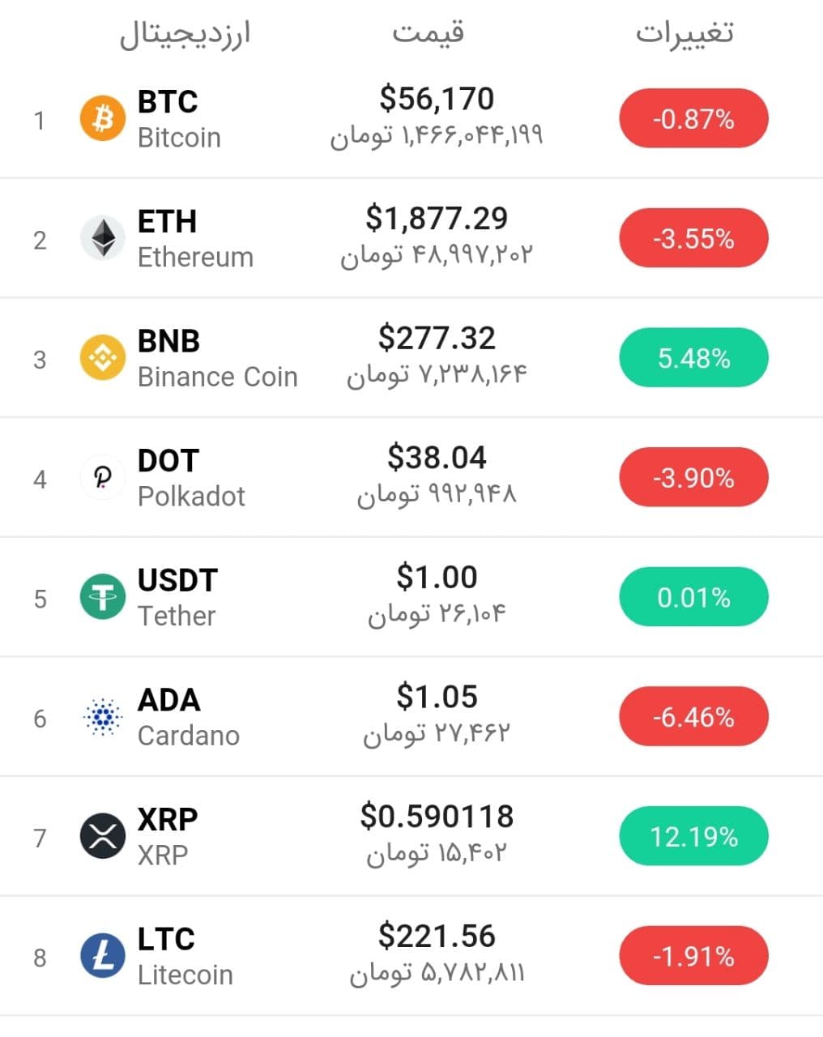Image resolution: width=823 pixels, height=1037 pixels.
Task: Open the XRP black logo icon
Action: click(x=103, y=836)
